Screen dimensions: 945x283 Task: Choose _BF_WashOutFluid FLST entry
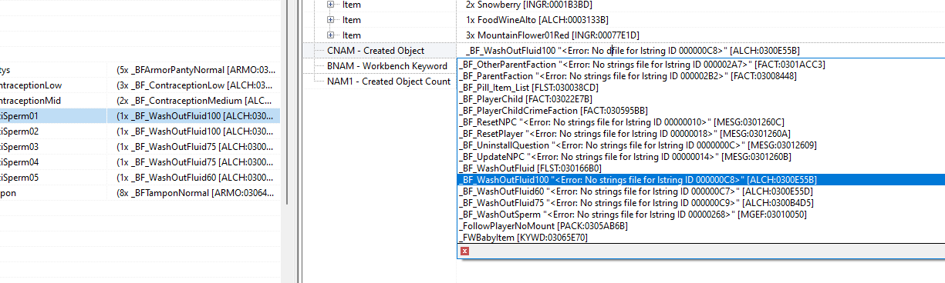530,168
